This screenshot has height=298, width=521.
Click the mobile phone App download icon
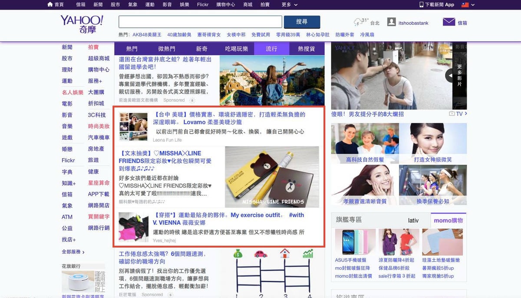point(421,4)
